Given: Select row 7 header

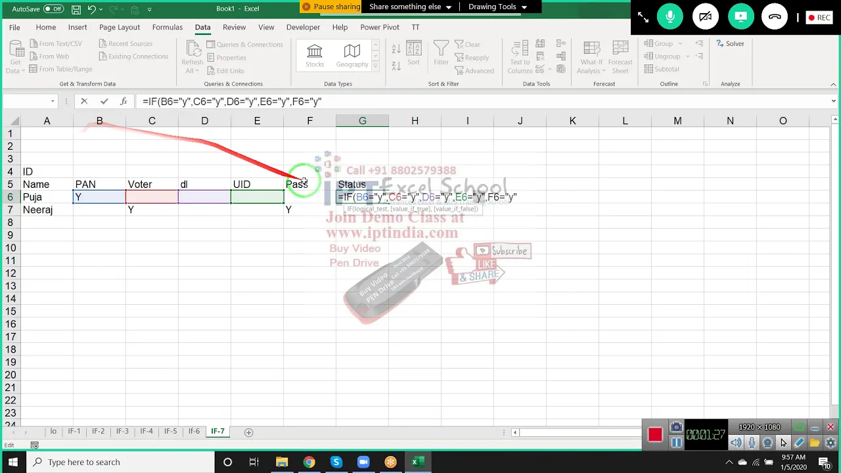Looking at the screenshot, I should click(x=10, y=210).
